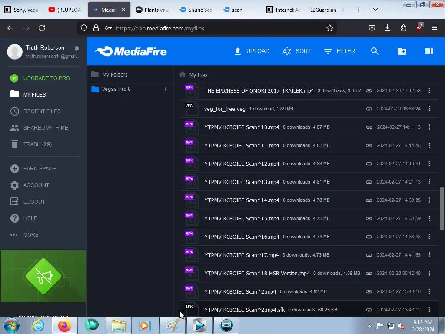Click the search magnifier icon
445x334 pixels.
pyautogui.click(x=375, y=51)
